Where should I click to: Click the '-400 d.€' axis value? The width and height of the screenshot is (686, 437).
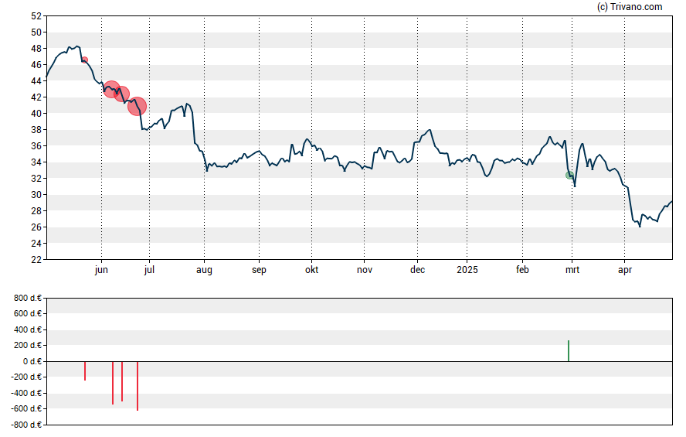click(26, 393)
